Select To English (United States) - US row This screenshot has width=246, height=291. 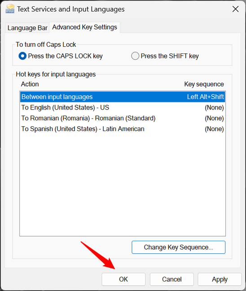coord(123,107)
